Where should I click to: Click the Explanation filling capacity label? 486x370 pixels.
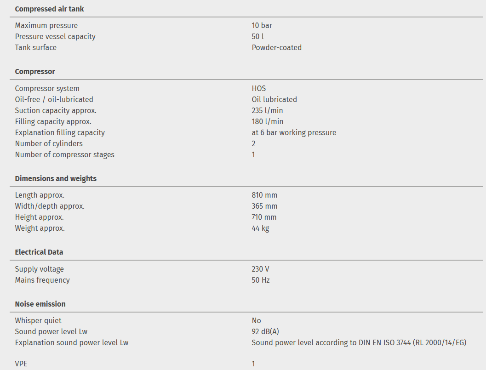(60, 132)
